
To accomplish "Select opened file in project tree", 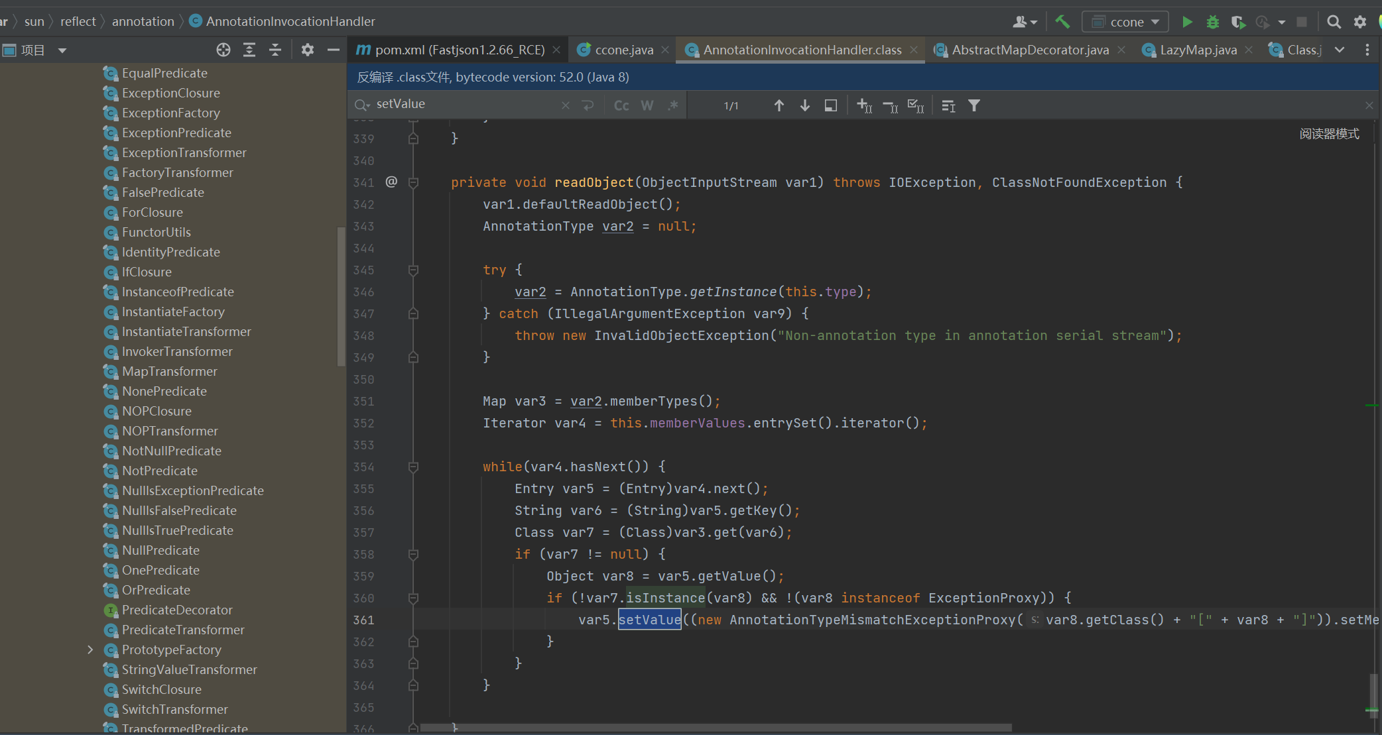I will (223, 50).
